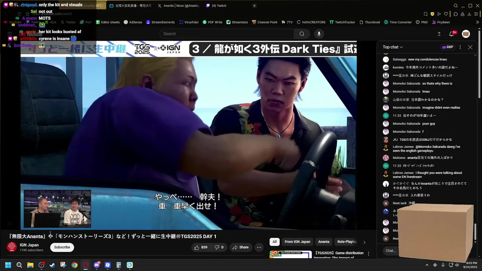
Task: Like the video with thumbs up
Action: (201, 247)
